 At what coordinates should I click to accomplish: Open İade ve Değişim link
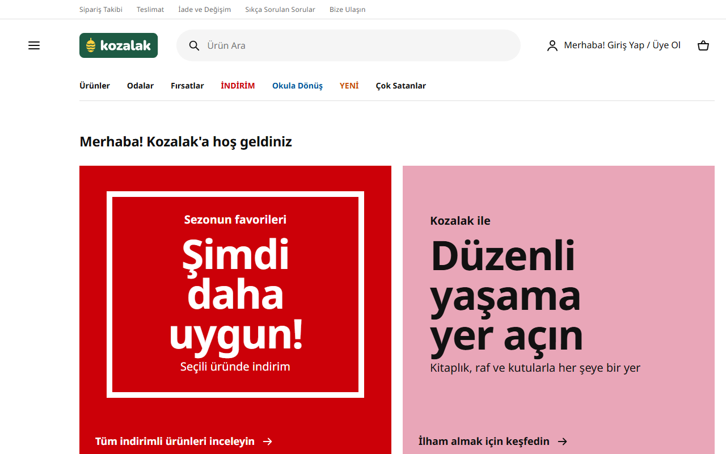point(205,10)
